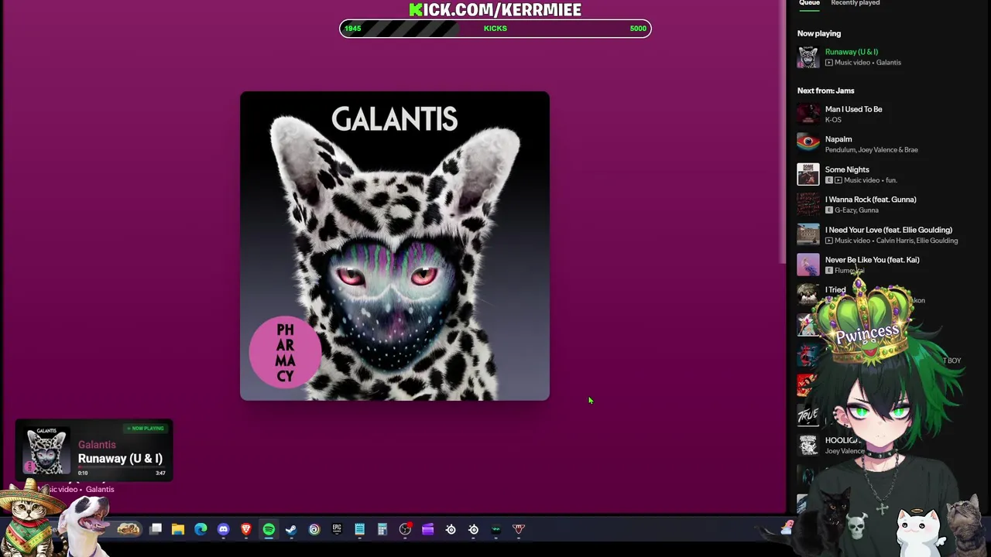Open Steam from the taskbar
Image resolution: width=991 pixels, height=557 pixels.
291,529
